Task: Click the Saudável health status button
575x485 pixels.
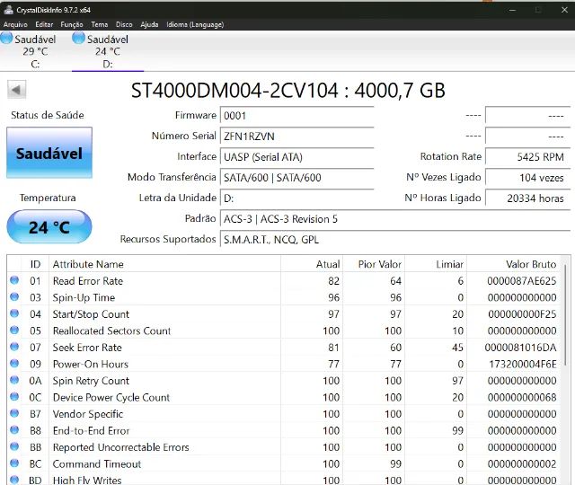Action: pyautogui.click(x=49, y=153)
